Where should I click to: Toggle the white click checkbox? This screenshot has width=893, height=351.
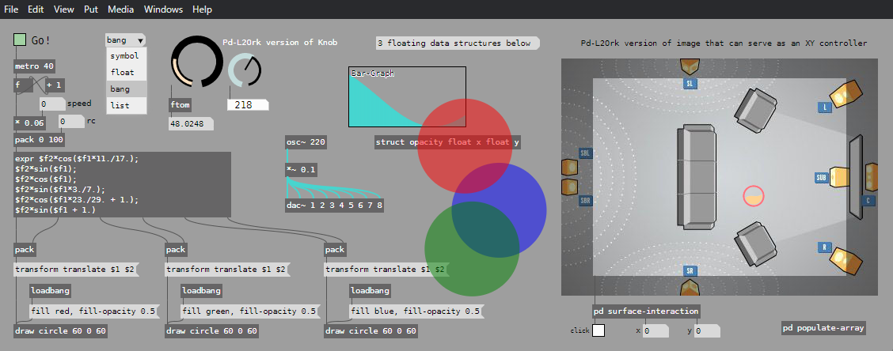[x=598, y=330]
